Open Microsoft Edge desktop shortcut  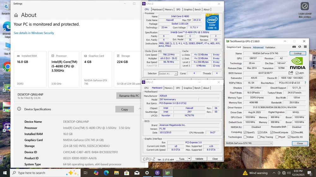coord(7,30)
